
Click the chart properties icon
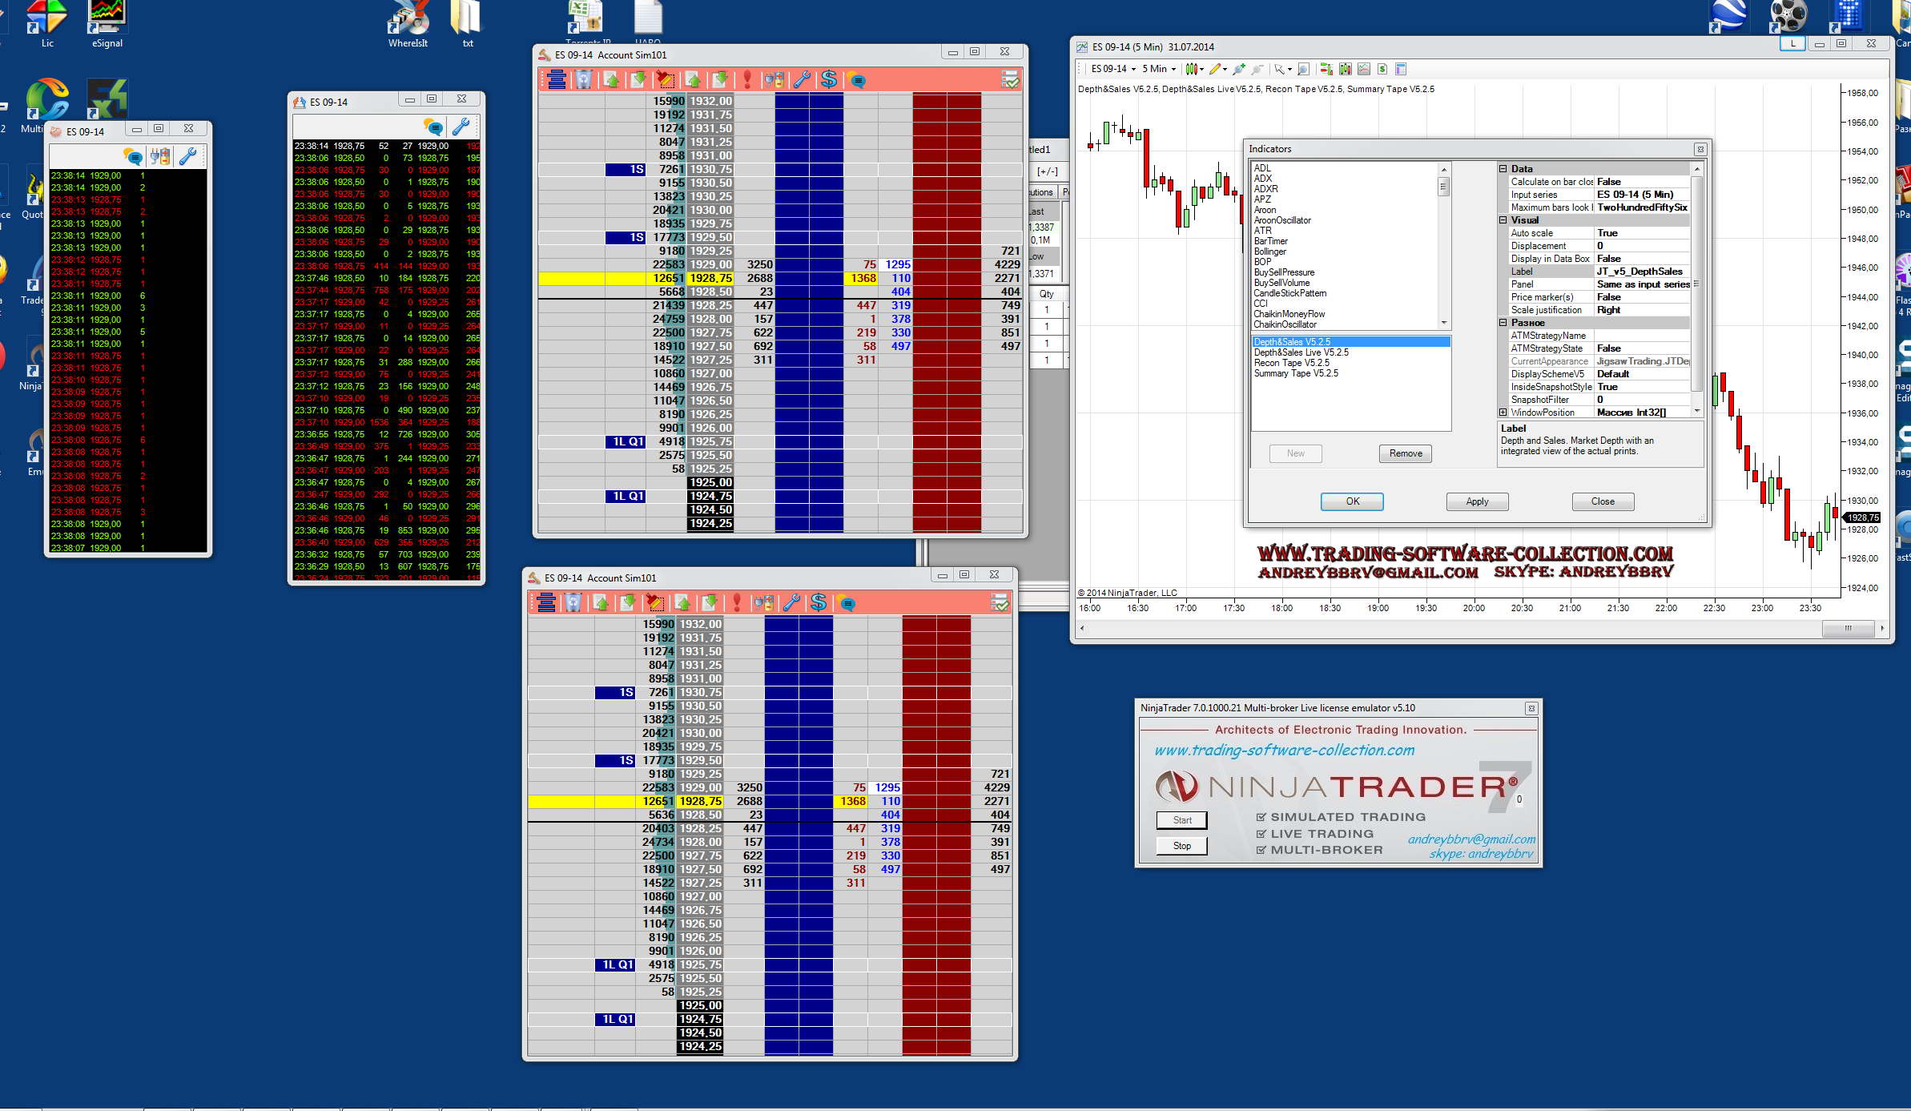coord(1401,69)
